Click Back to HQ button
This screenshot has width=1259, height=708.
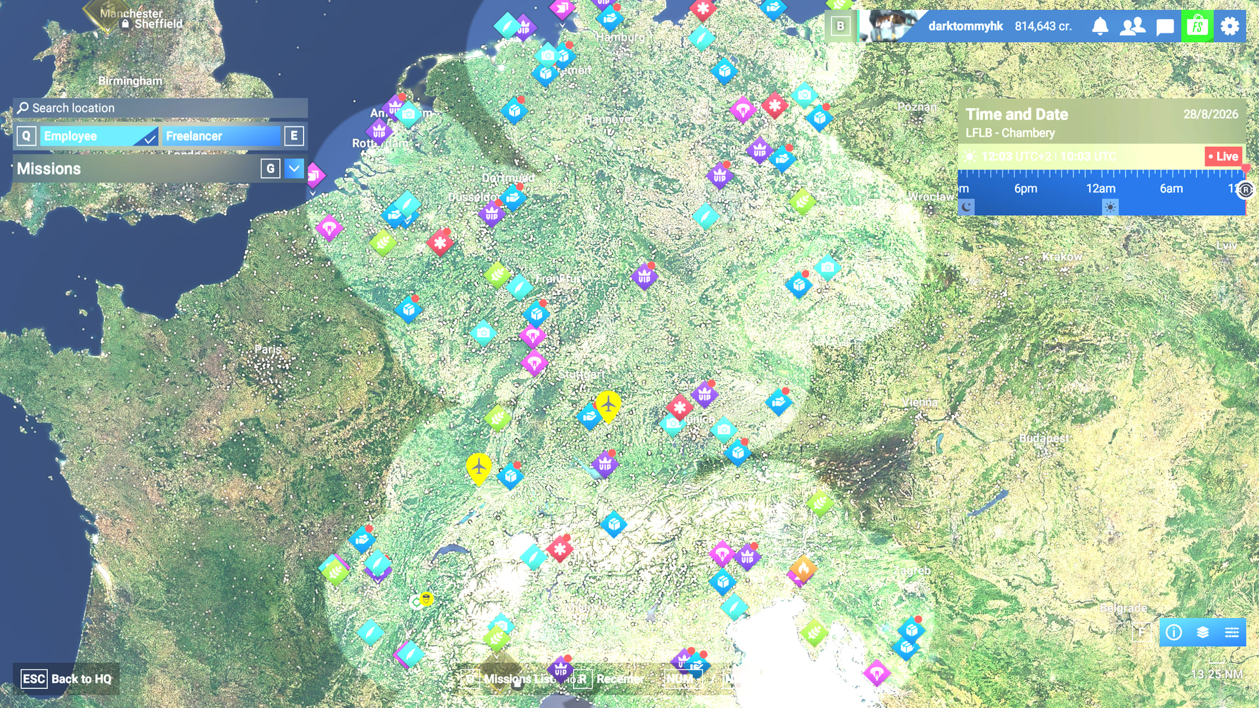66,678
